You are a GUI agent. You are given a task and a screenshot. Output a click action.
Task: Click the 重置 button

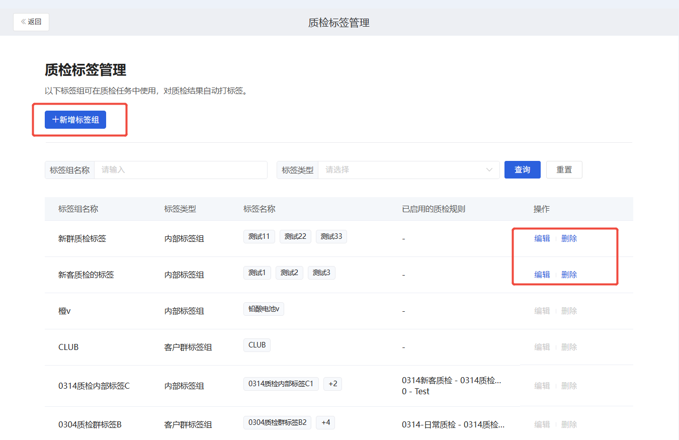tap(564, 170)
